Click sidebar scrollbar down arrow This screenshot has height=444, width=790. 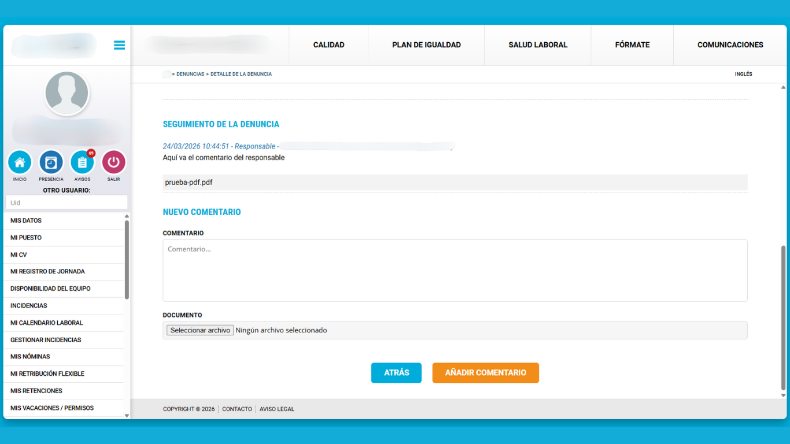click(x=127, y=415)
